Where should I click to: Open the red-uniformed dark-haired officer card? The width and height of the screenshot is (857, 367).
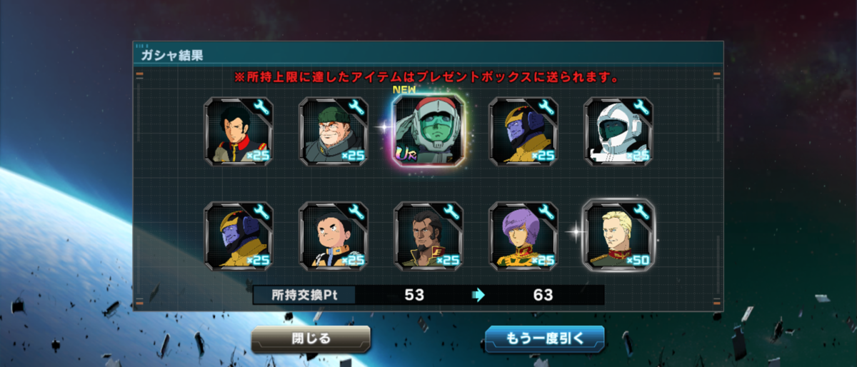pos(238,131)
